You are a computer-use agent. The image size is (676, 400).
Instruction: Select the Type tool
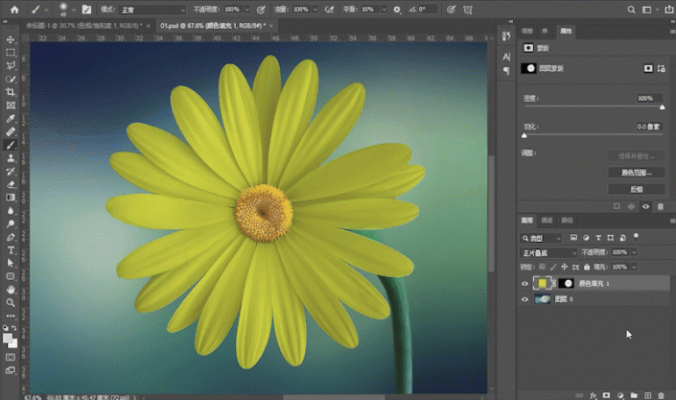tap(10, 248)
